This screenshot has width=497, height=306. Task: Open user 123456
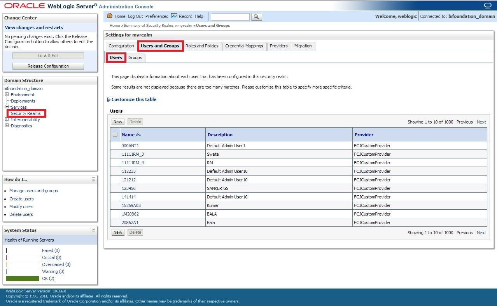(x=129, y=188)
